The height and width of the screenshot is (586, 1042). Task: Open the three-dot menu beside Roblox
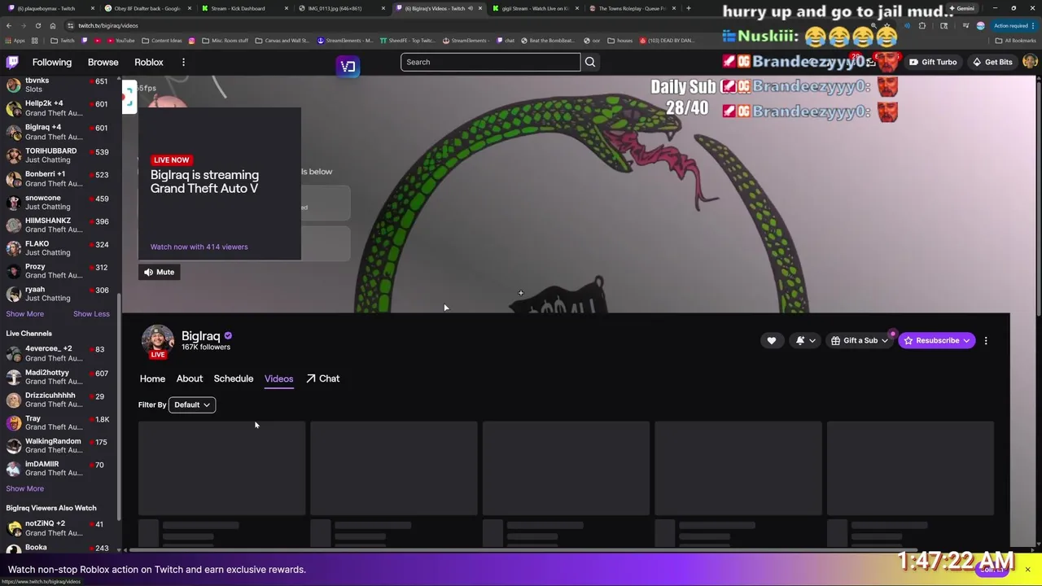click(x=183, y=62)
